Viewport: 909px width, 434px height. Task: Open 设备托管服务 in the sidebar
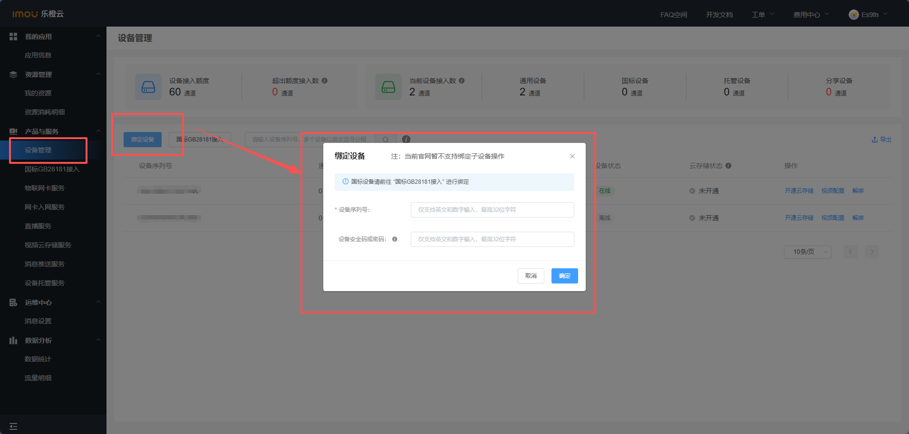click(x=45, y=283)
